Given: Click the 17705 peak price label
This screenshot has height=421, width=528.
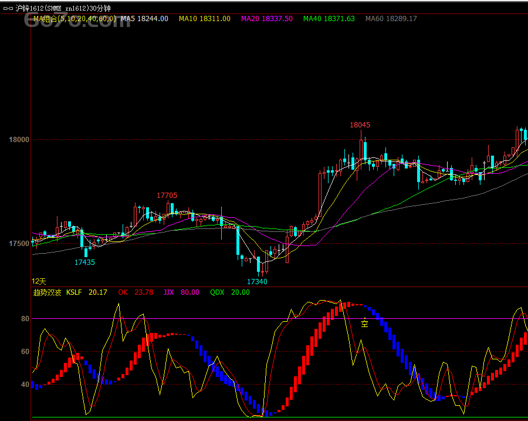Looking at the screenshot, I should coord(167,196).
